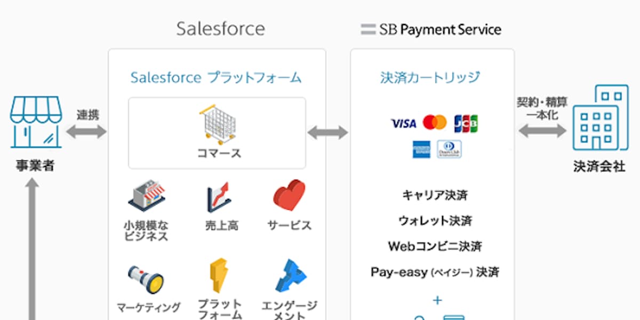Click the American Express logo
Screen dimensions: 640x320
point(421,149)
